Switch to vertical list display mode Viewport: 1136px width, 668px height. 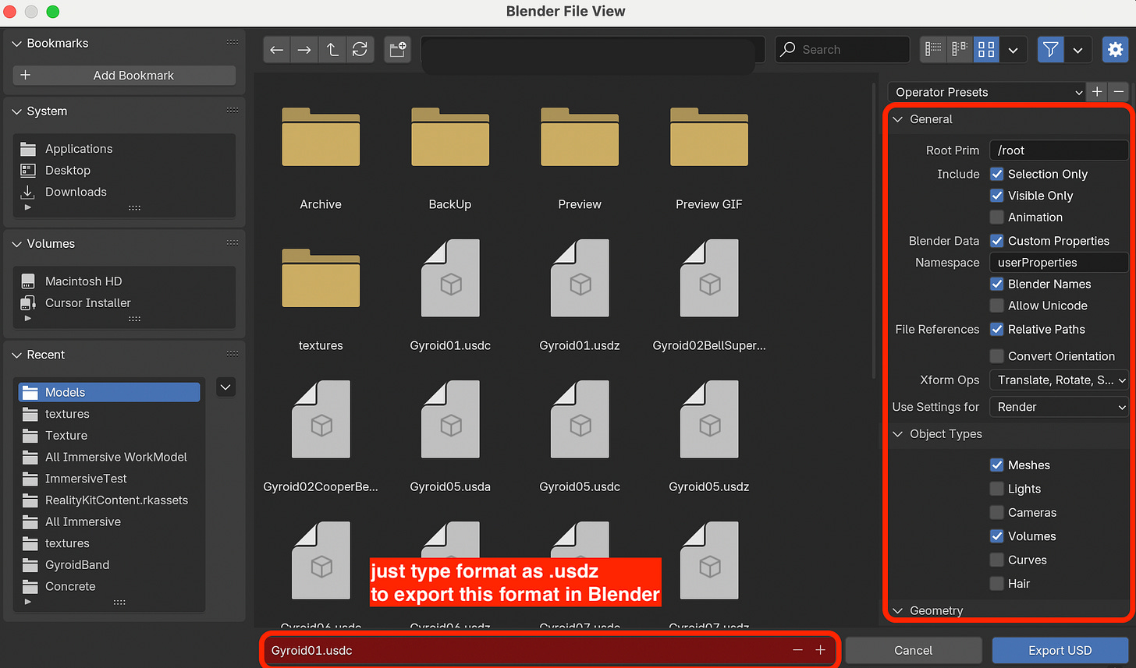[932, 49]
